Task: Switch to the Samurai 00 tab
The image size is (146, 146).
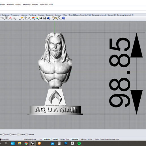Action: (112, 15)
